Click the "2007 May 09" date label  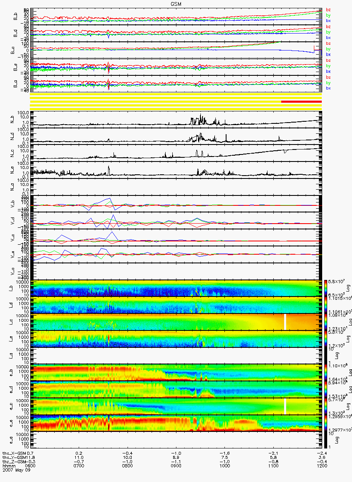[17, 470]
